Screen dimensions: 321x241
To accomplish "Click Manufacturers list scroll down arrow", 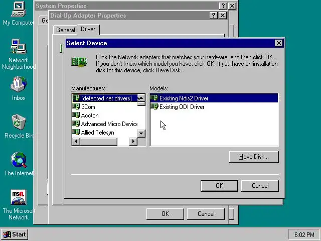I will coord(141,134).
